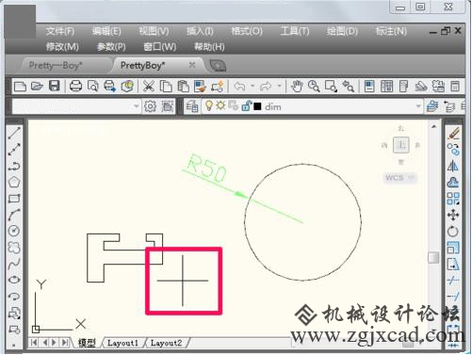Open the 绘图(D) menu
Image resolution: width=472 pixels, height=355 pixels.
coord(342,31)
